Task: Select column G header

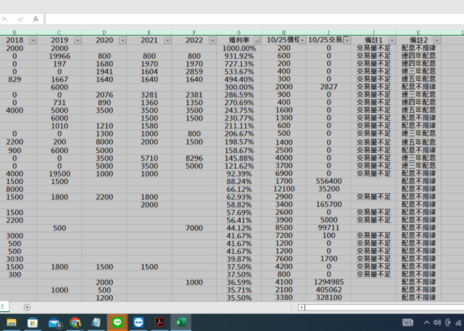Action: point(239,32)
